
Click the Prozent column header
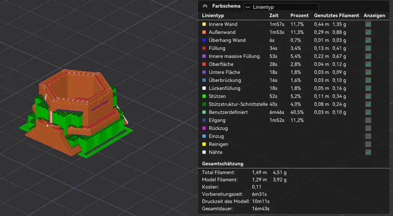tap(300, 16)
